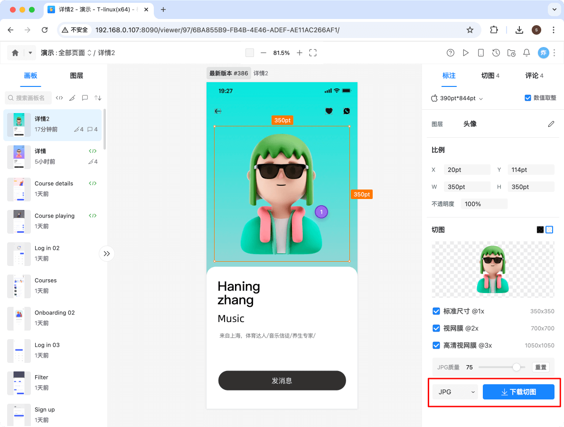Select the Course details artboard thumbnail
The height and width of the screenshot is (427, 564).
[x=19, y=190]
